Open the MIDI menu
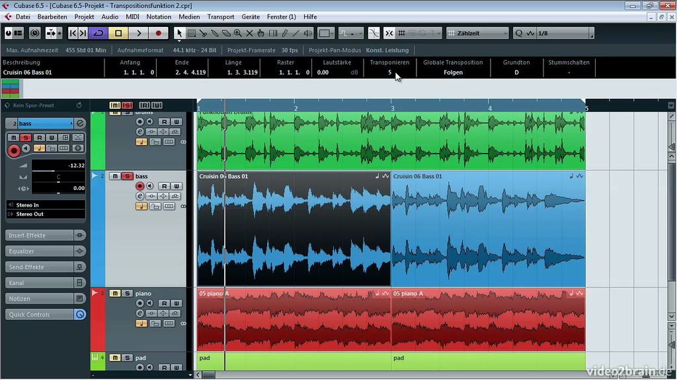 (132, 16)
